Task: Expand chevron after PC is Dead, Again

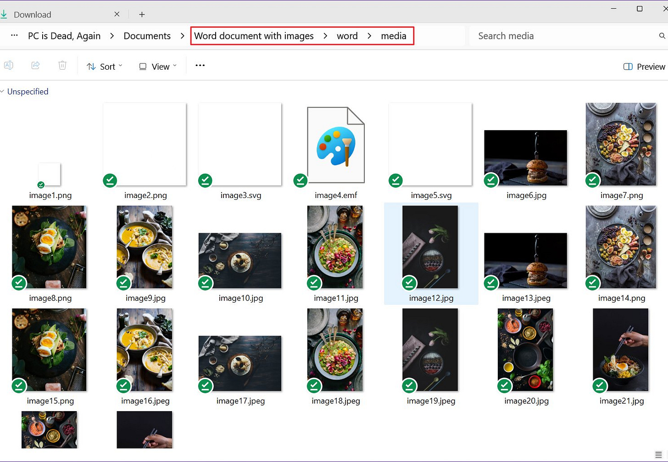Action: (x=112, y=36)
